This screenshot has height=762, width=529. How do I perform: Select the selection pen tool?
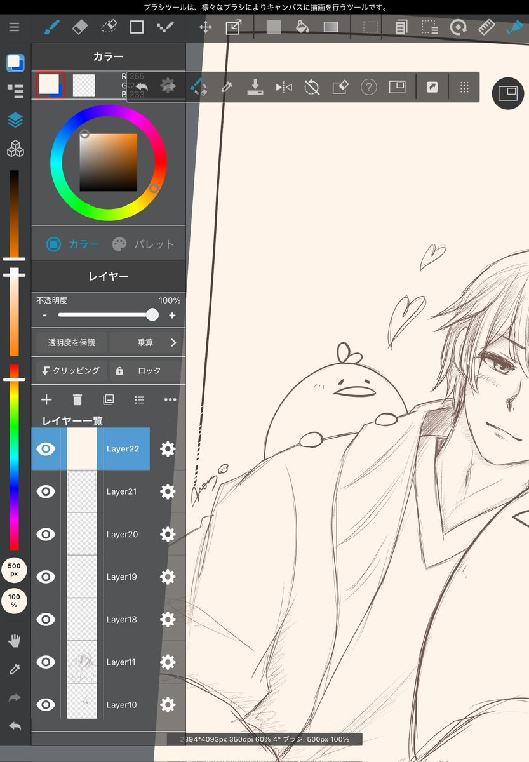coord(430,27)
